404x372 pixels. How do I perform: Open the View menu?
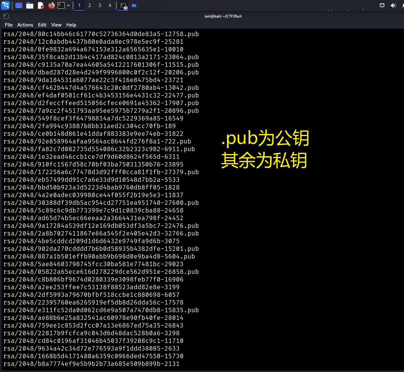coord(56,25)
